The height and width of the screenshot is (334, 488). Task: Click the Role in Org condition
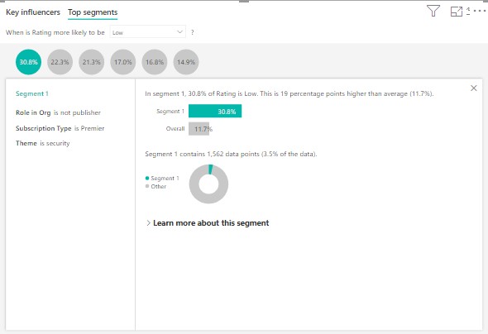tap(58, 112)
